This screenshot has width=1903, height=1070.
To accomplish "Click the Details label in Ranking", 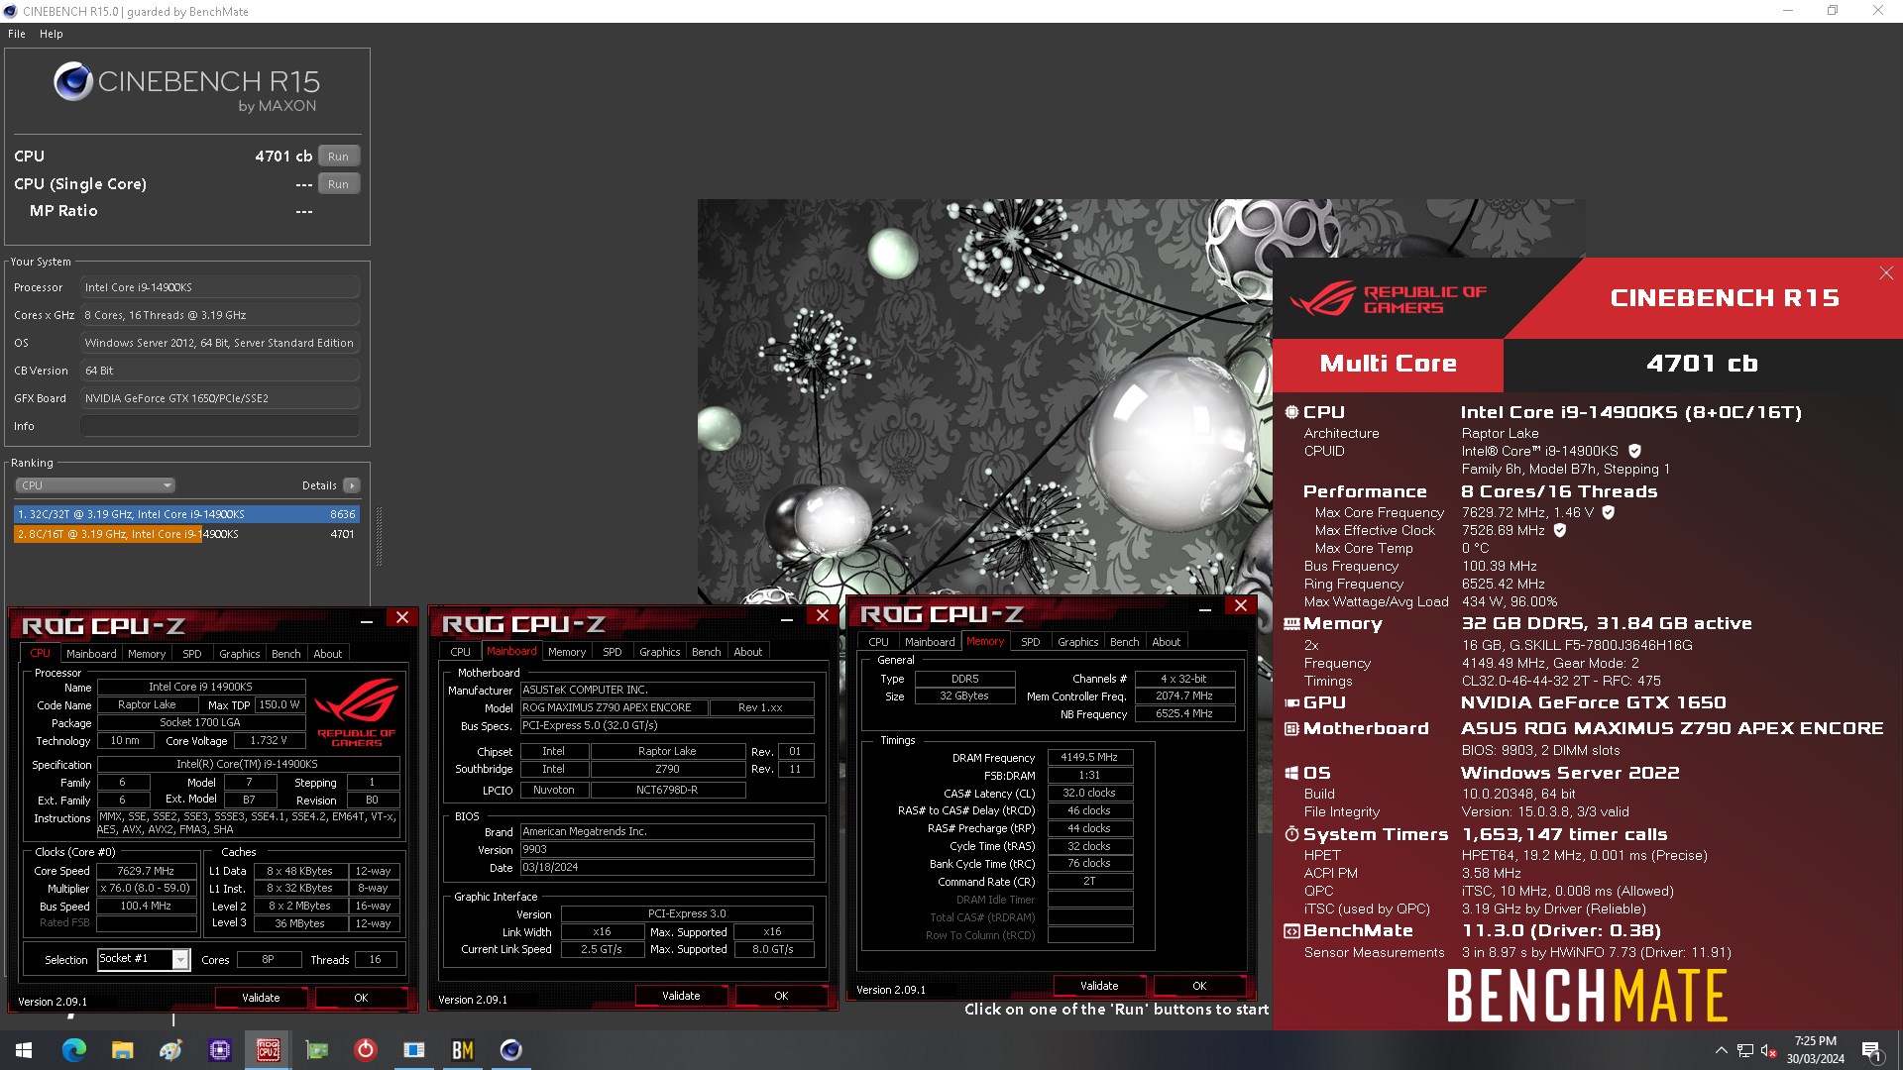I will click(319, 485).
